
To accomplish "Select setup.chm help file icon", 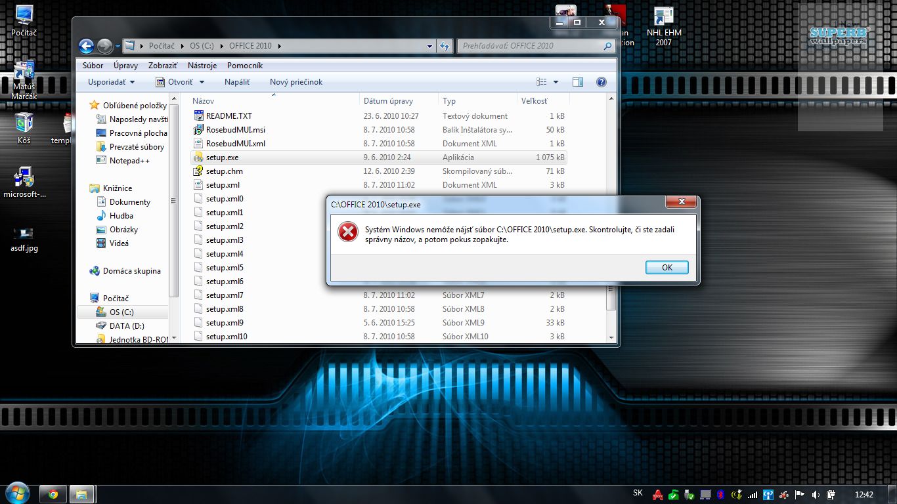I will click(199, 171).
